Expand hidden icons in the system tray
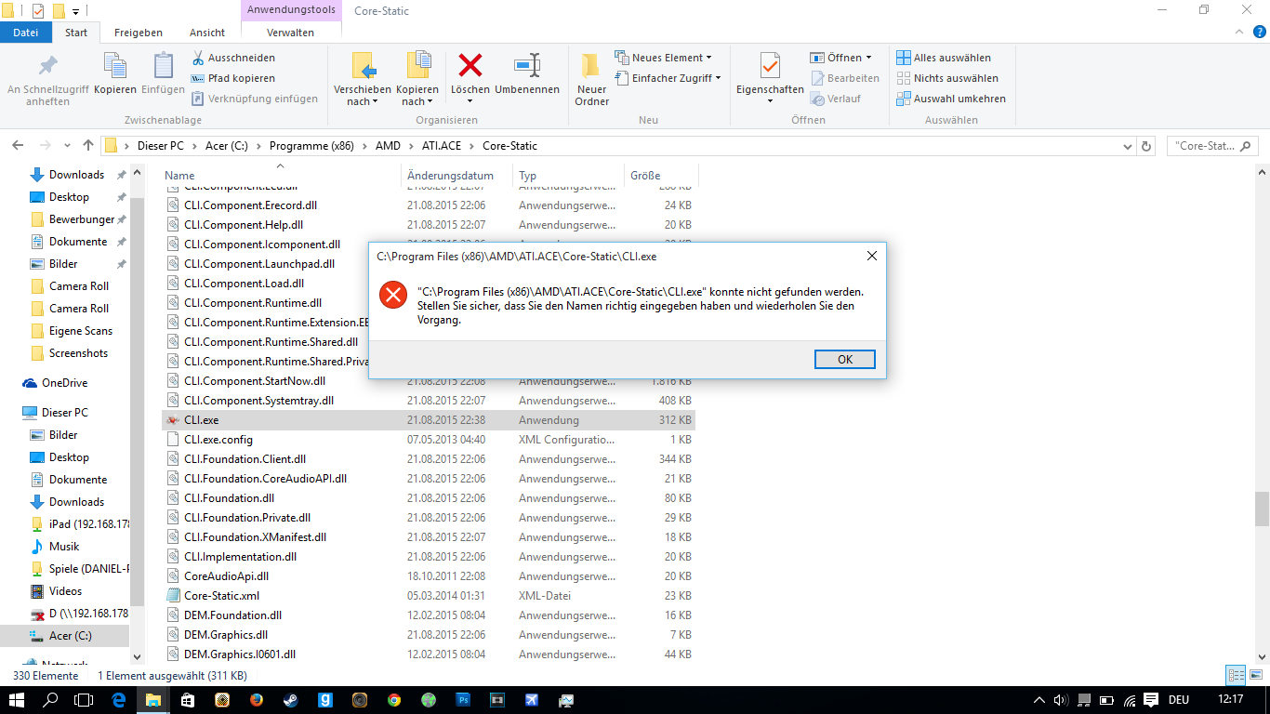 click(1038, 699)
